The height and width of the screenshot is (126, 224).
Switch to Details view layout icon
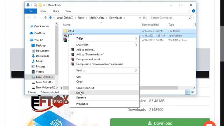[188, 92]
